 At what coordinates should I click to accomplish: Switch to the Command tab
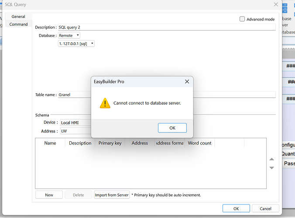point(18,24)
